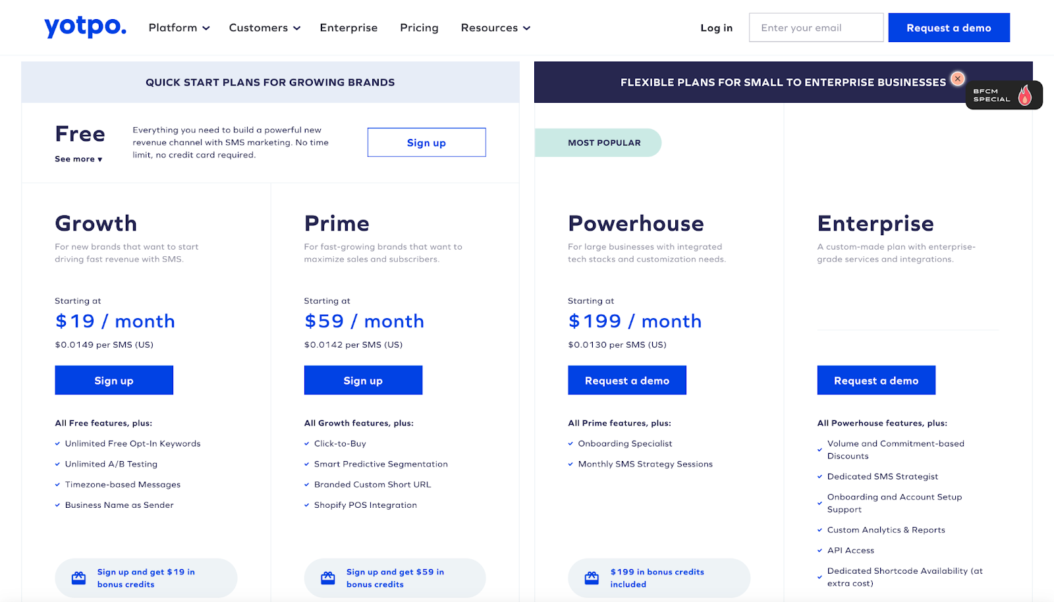
Task: Click Timezone-based Messages feature
Action: click(x=123, y=484)
